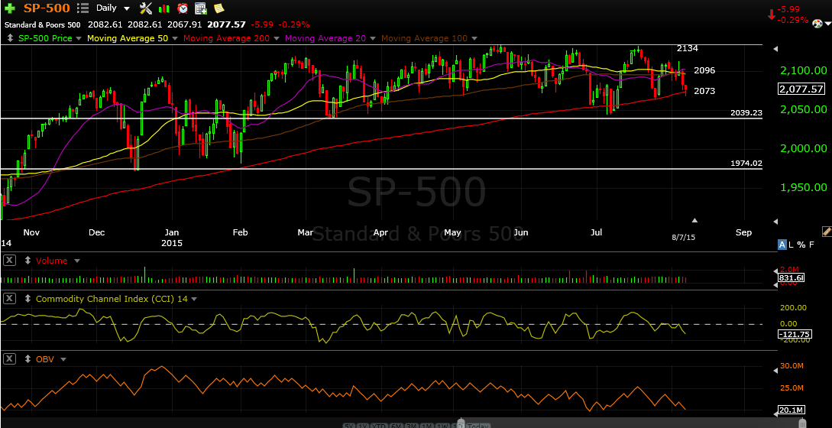Image resolution: width=832 pixels, height=428 pixels.
Task: Close the Commodity Channel Index panel
Action: (10, 299)
